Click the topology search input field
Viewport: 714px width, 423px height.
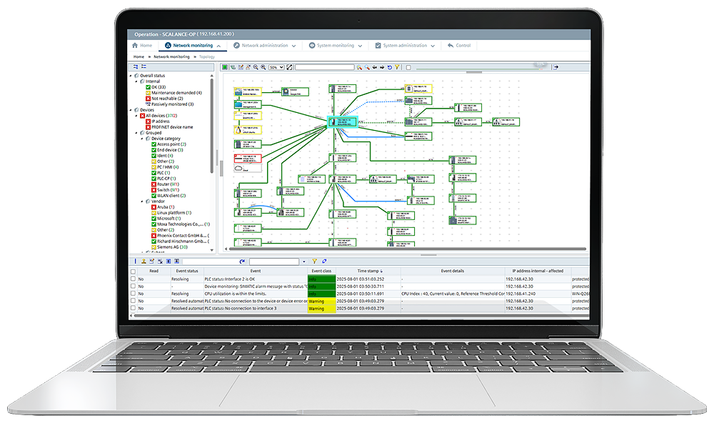[x=325, y=67]
